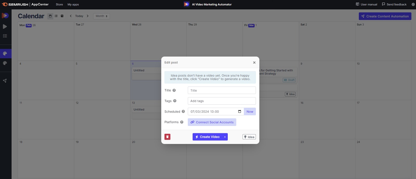Select the calendar grid view icon
Screen dimensions: 416x179
(50, 16)
